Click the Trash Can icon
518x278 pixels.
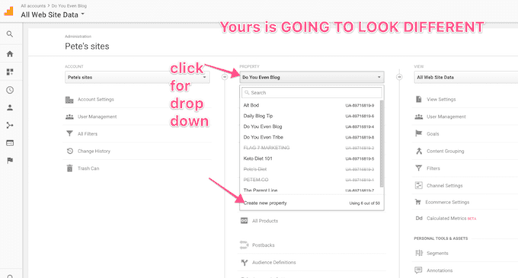pyautogui.click(x=70, y=168)
